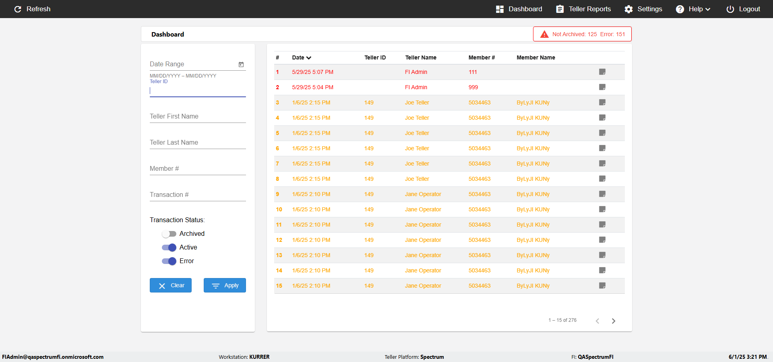The height and width of the screenshot is (362, 773).
Task: Go to previous page of results
Action: (597, 321)
